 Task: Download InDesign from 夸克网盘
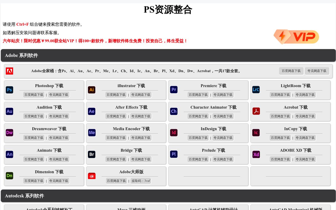coord(223,138)
